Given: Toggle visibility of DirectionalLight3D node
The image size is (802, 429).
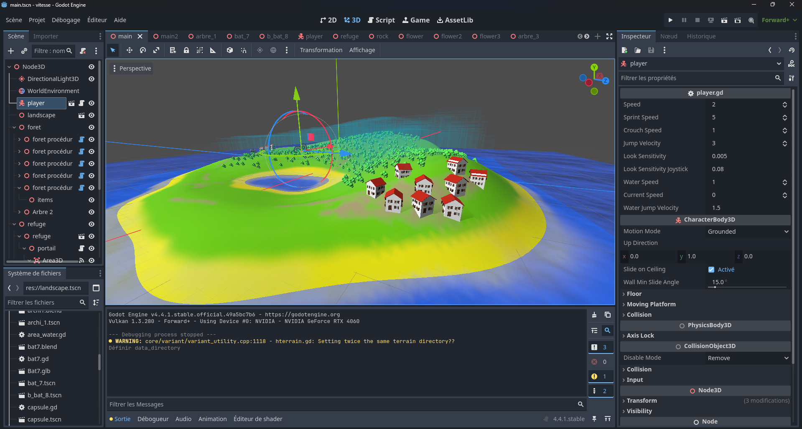Looking at the screenshot, I should click(92, 79).
